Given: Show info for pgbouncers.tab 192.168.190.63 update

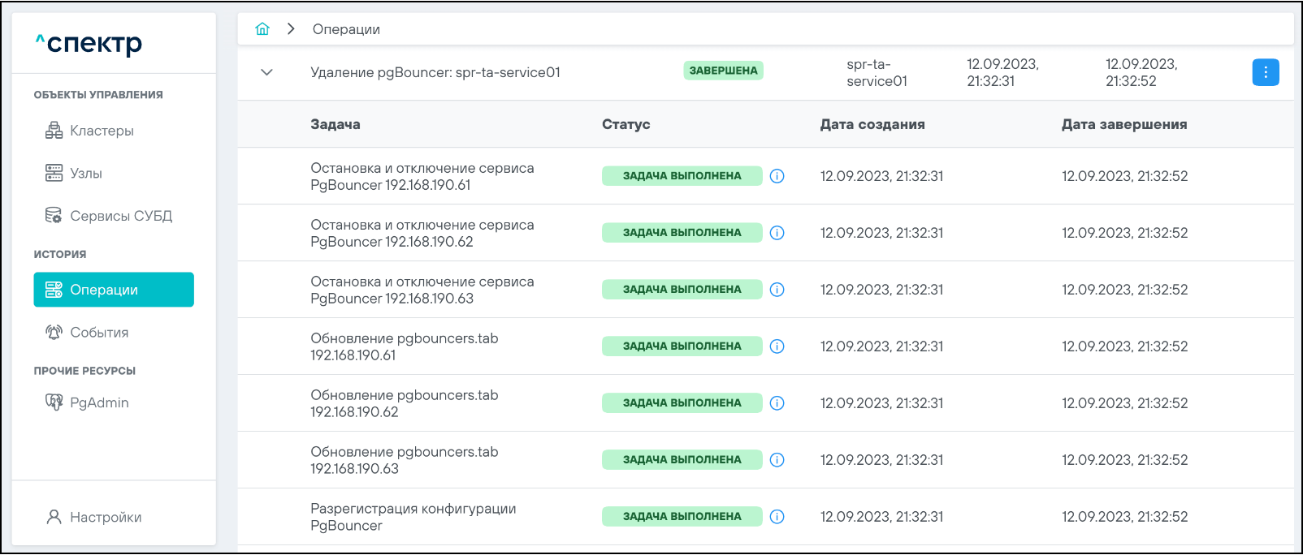Looking at the screenshot, I should click(777, 460).
